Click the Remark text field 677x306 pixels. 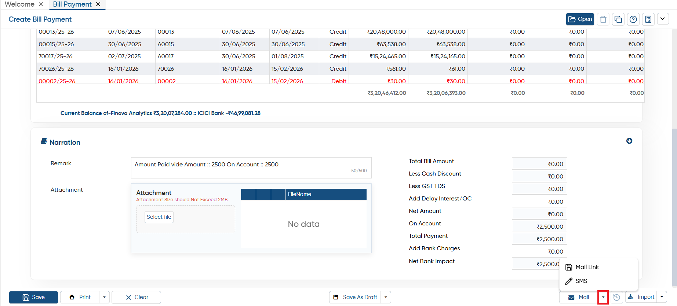[251, 168]
